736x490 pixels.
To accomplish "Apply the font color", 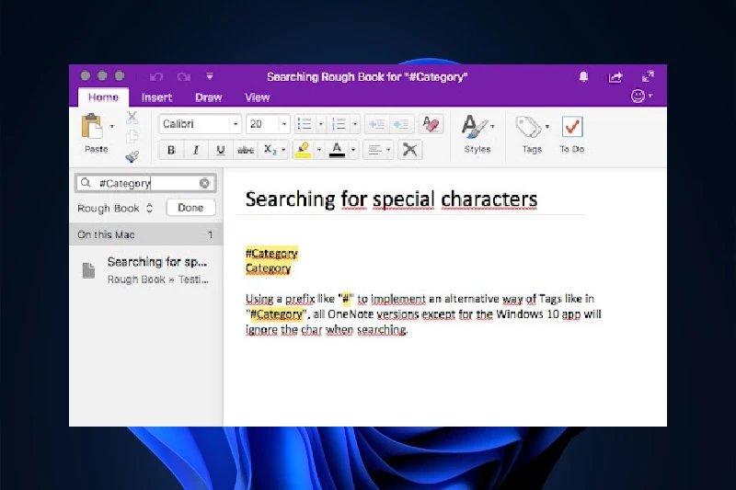I will tap(337, 150).
